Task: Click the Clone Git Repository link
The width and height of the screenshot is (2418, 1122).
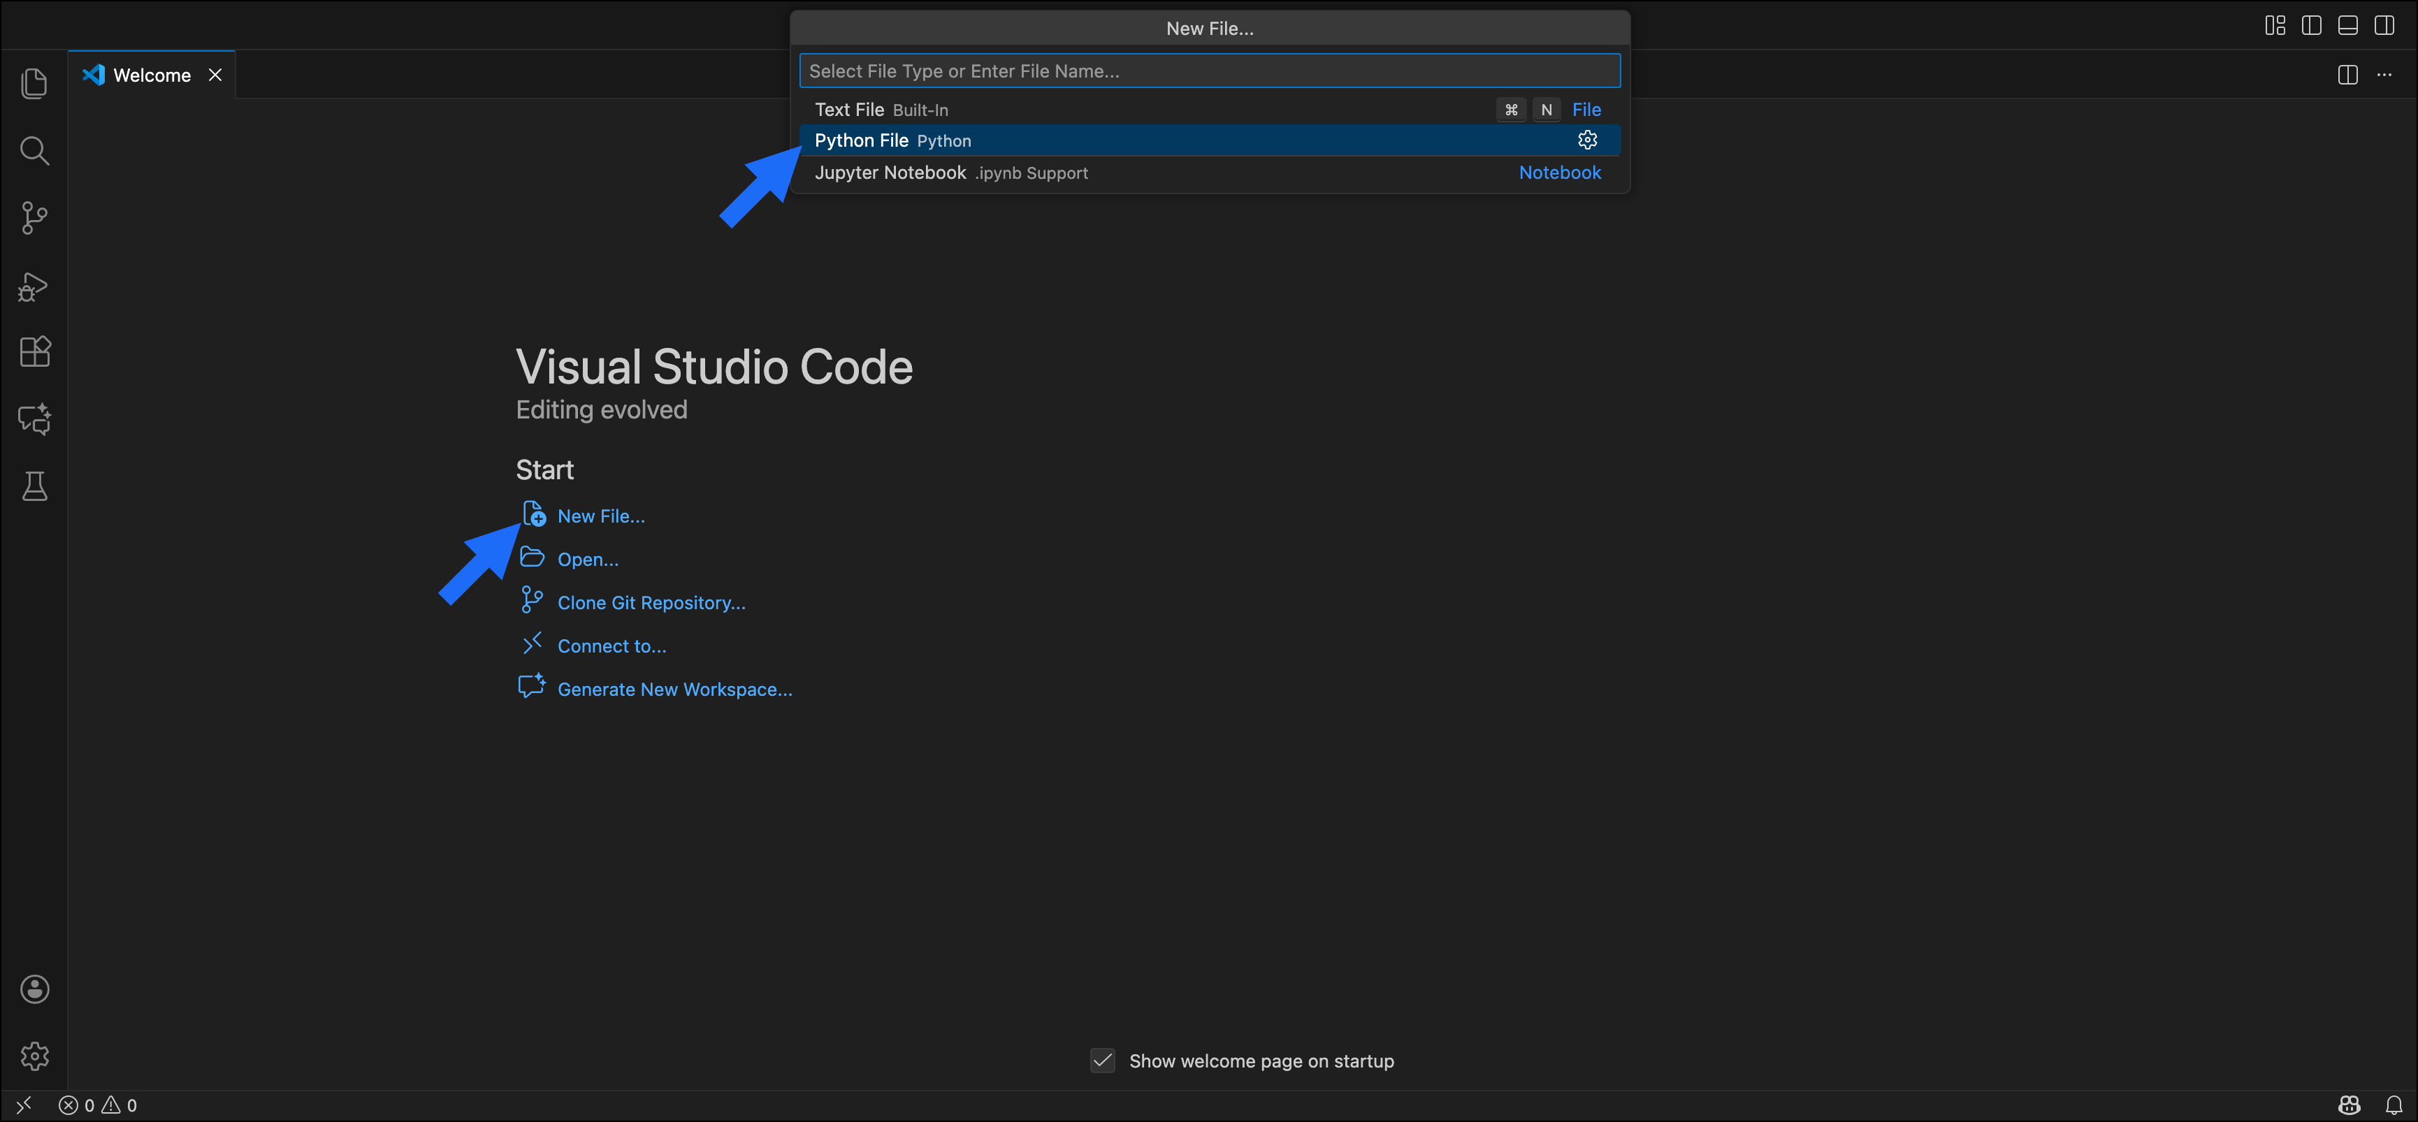Action: [x=651, y=602]
